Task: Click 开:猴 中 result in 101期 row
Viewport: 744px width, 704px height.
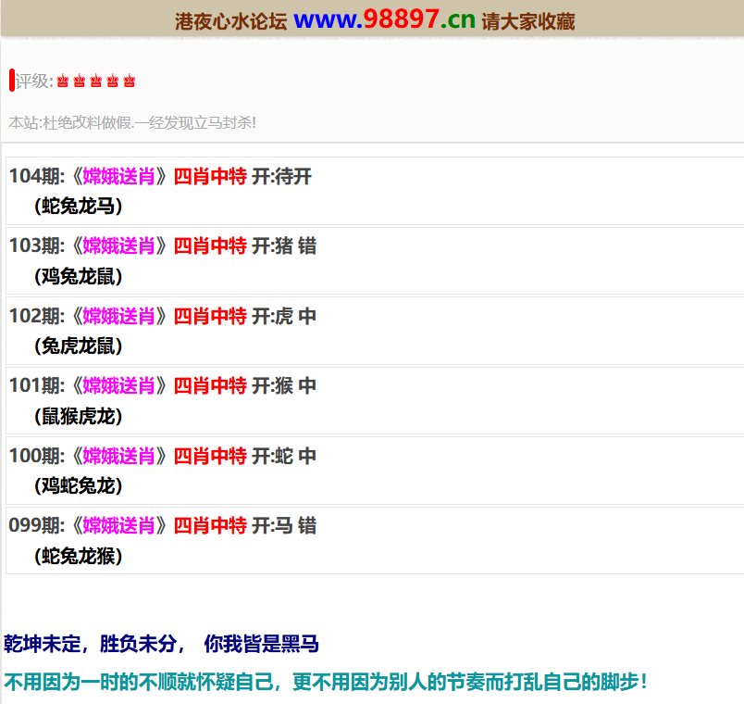Action: click(x=284, y=385)
